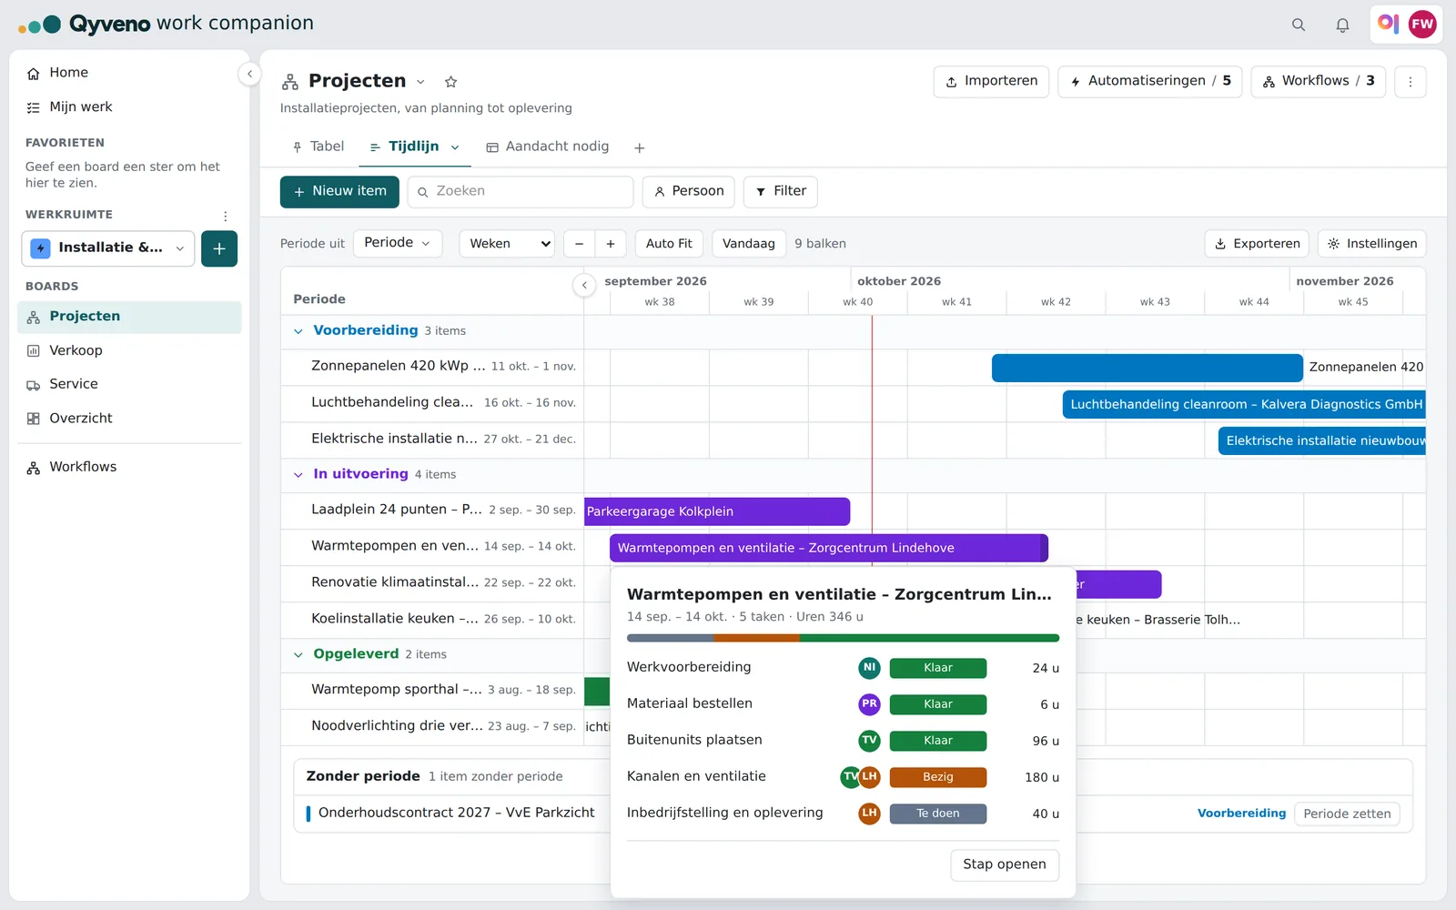Zoom out timeline with minus button
The height and width of the screenshot is (910, 1456).
(x=580, y=244)
